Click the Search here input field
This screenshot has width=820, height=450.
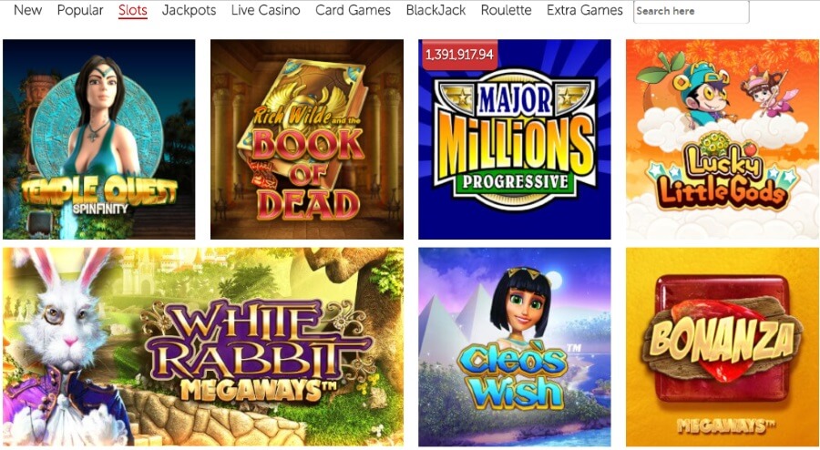(x=691, y=11)
